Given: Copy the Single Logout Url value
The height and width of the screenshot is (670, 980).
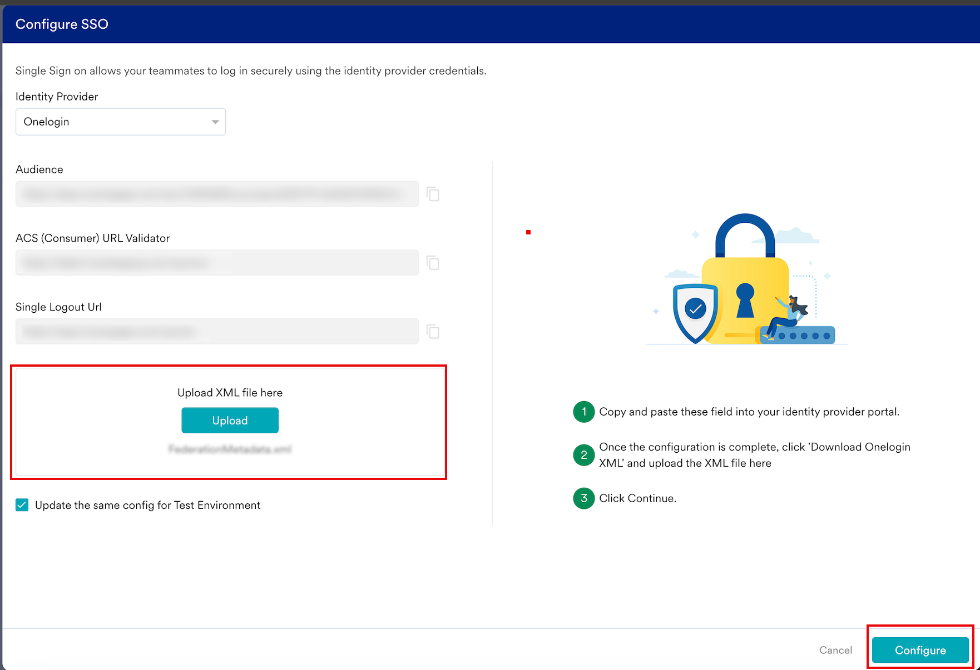Looking at the screenshot, I should (x=433, y=332).
